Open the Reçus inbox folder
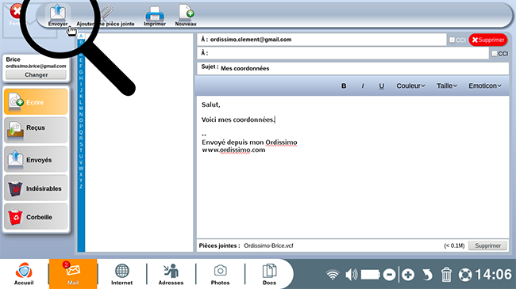This screenshot has width=516, height=289. (36, 130)
